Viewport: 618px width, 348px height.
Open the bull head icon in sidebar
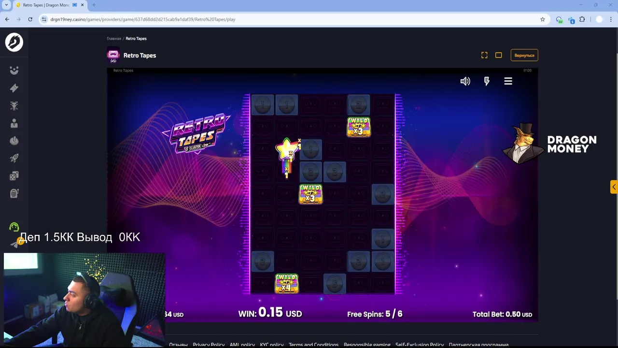pos(14,105)
